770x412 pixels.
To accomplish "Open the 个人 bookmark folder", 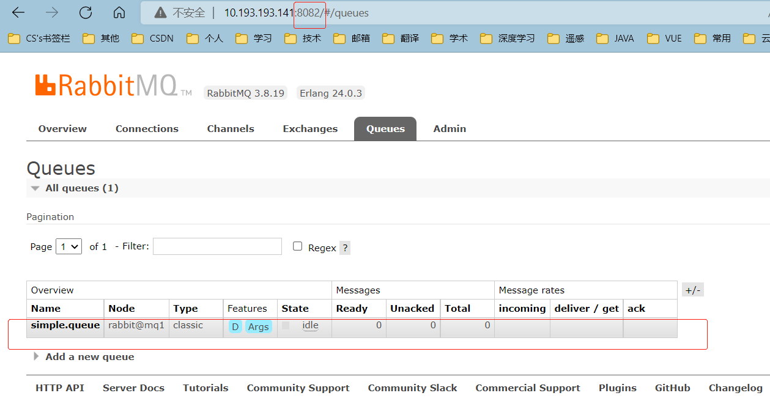I will (205, 38).
